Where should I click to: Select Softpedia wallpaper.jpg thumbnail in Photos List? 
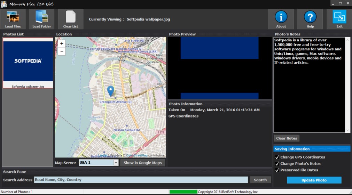(28, 63)
